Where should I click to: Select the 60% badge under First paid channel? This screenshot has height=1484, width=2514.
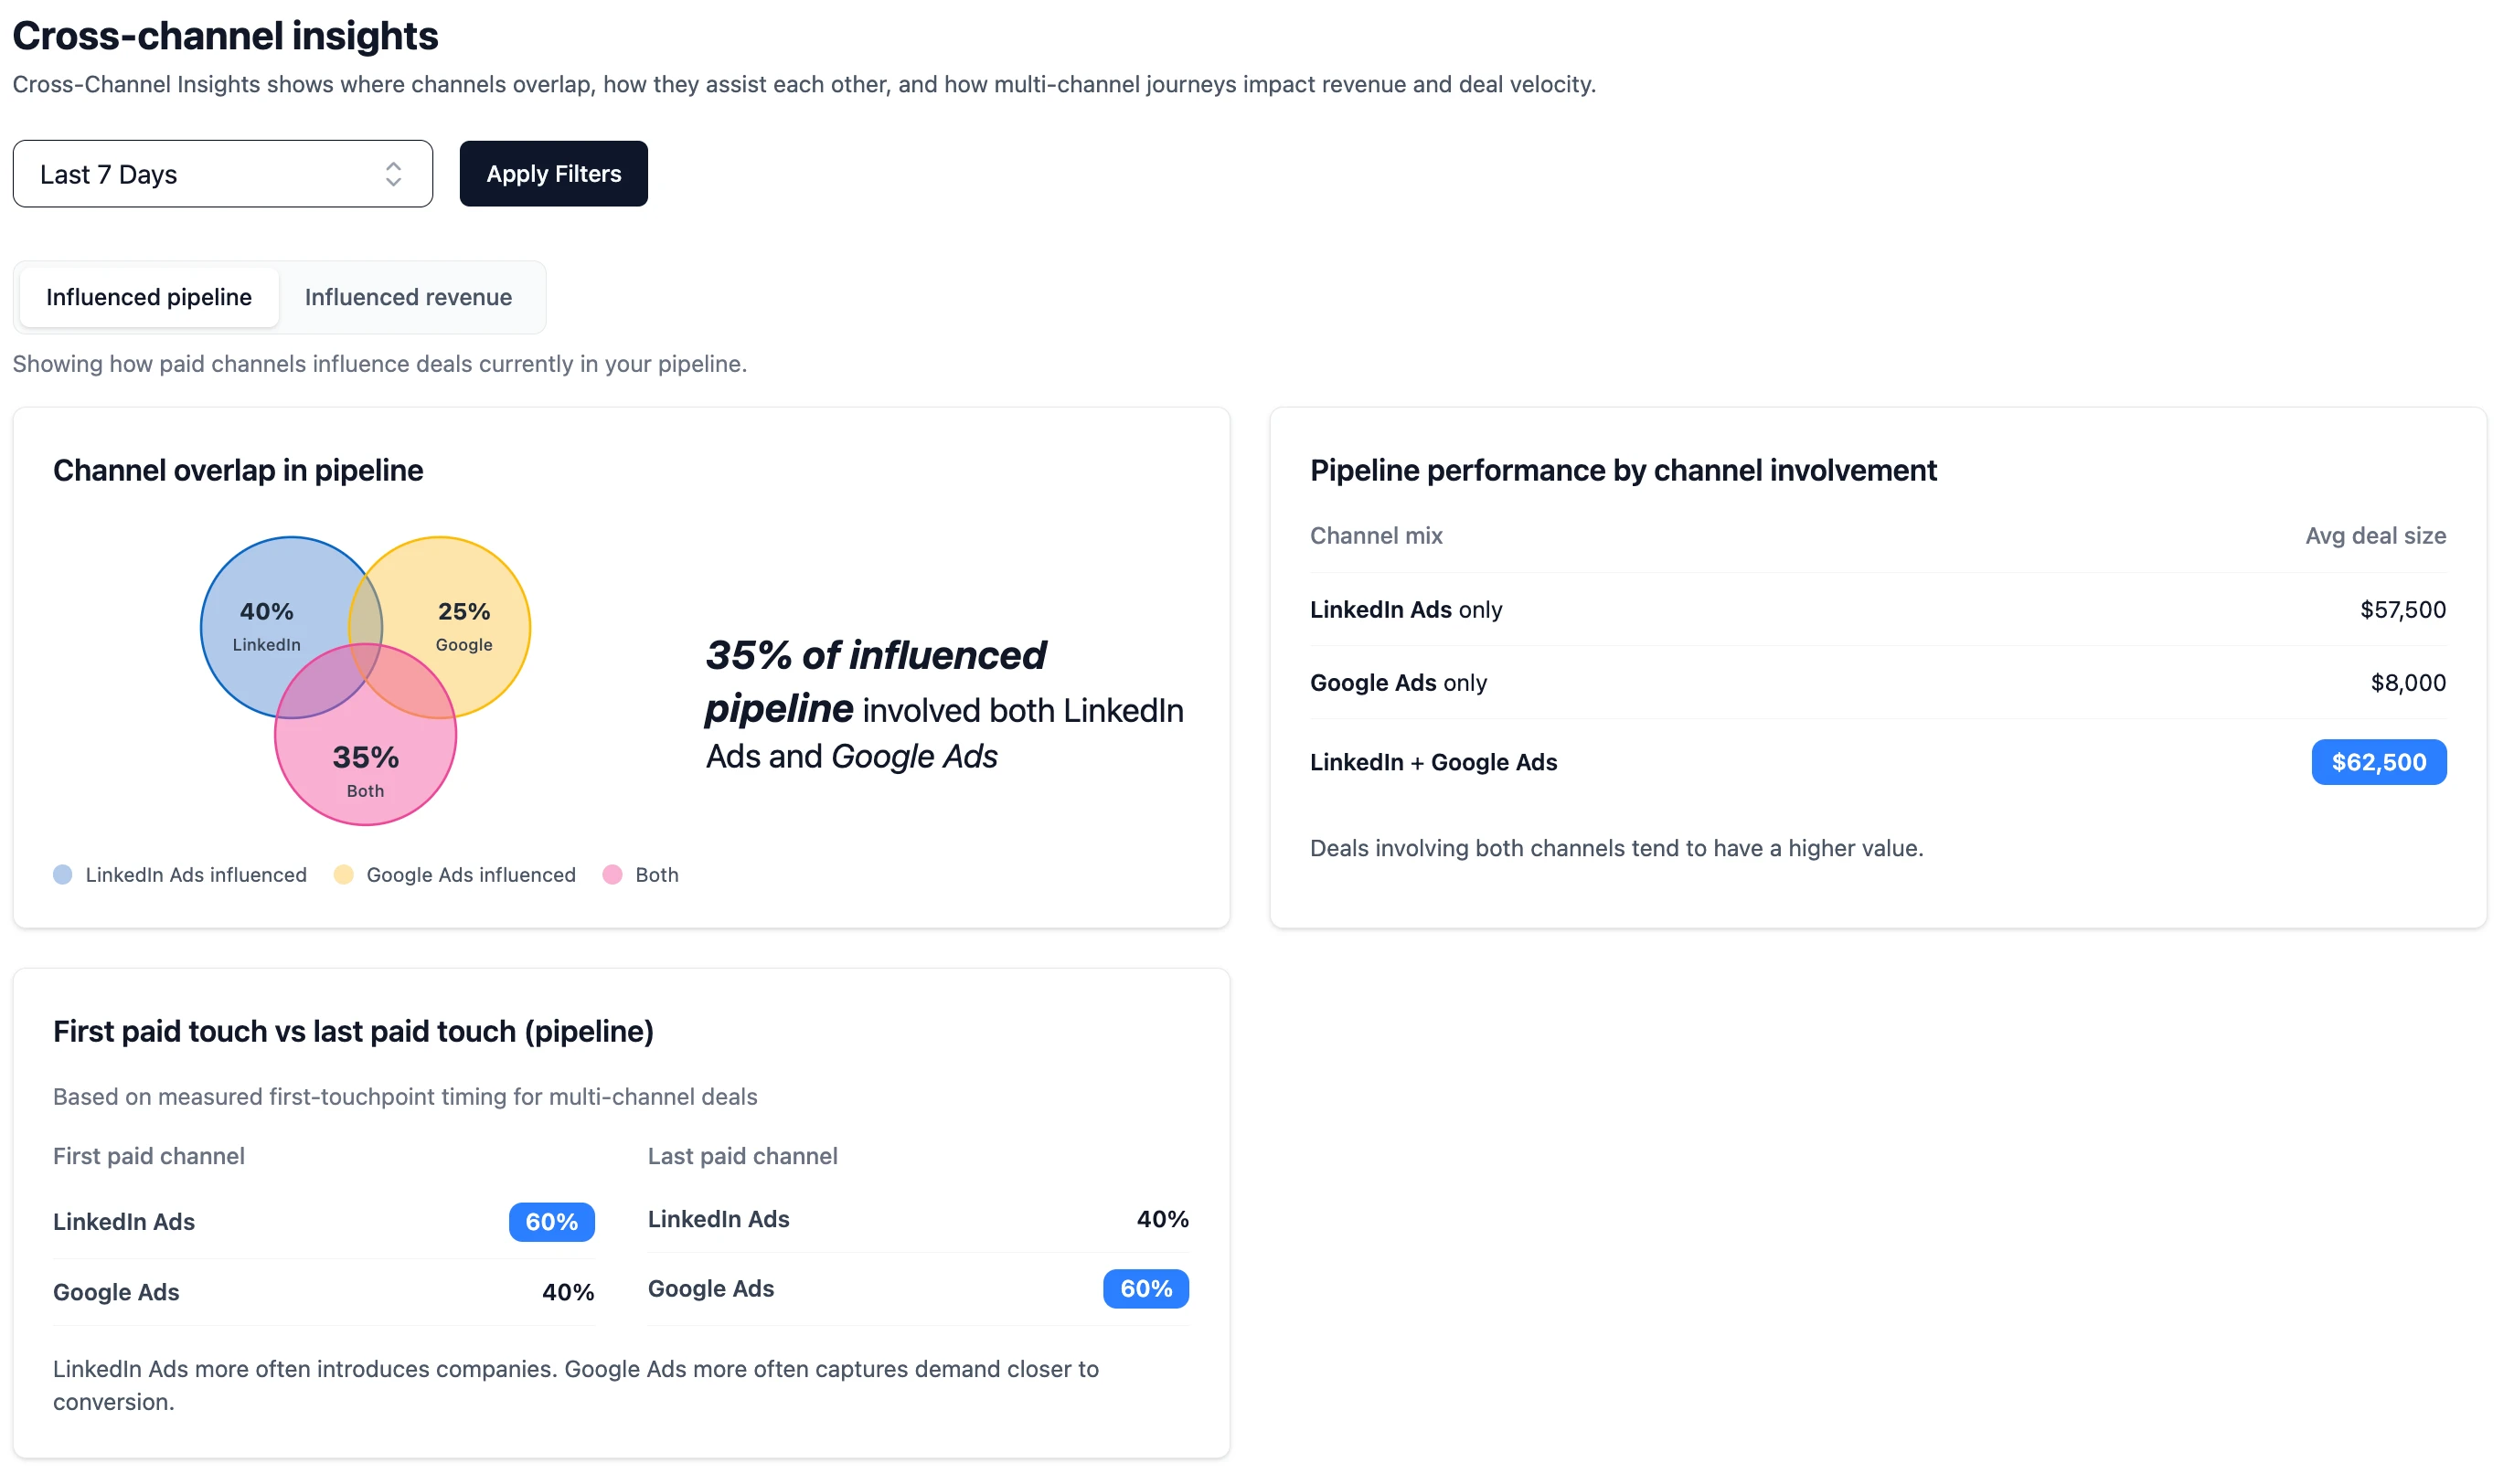click(550, 1221)
